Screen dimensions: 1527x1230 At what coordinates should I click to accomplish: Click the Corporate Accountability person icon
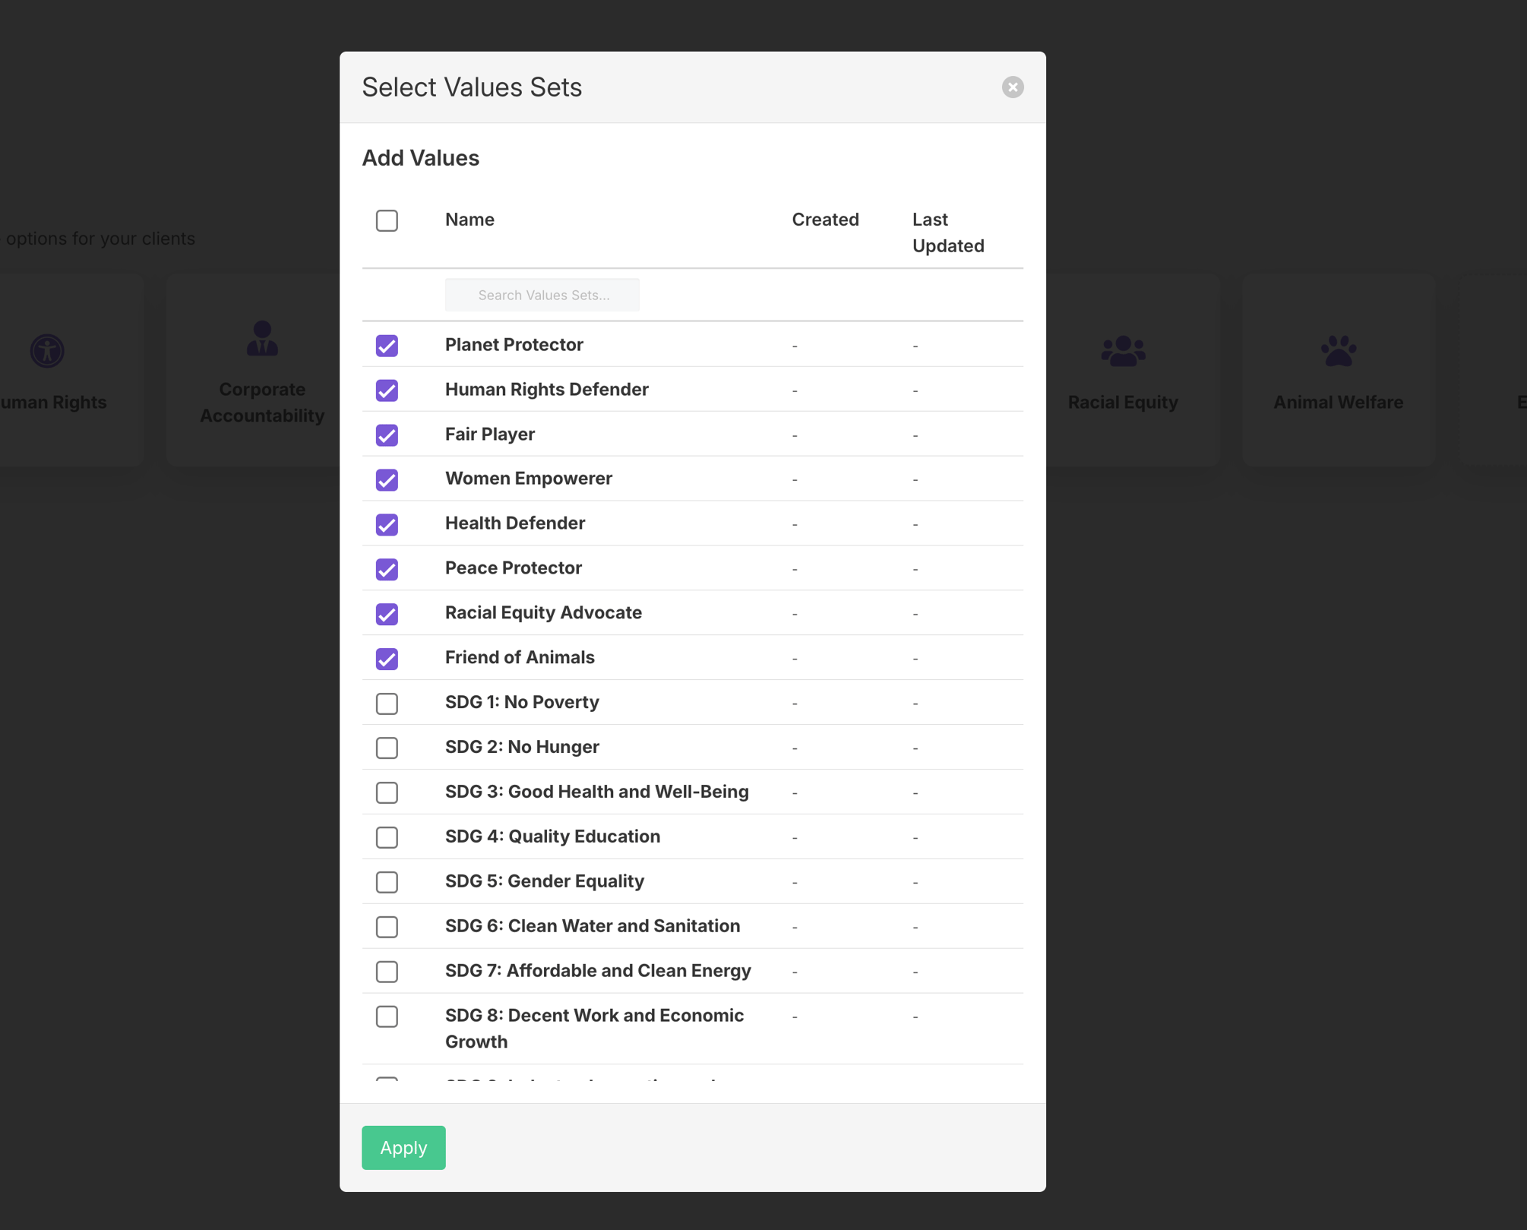pyautogui.click(x=262, y=338)
